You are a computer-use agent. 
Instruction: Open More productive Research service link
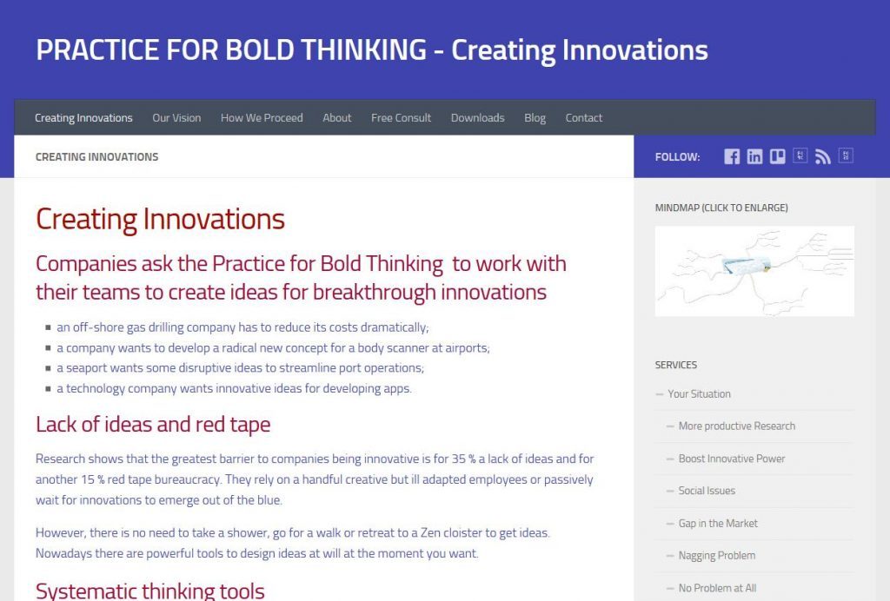tap(737, 426)
